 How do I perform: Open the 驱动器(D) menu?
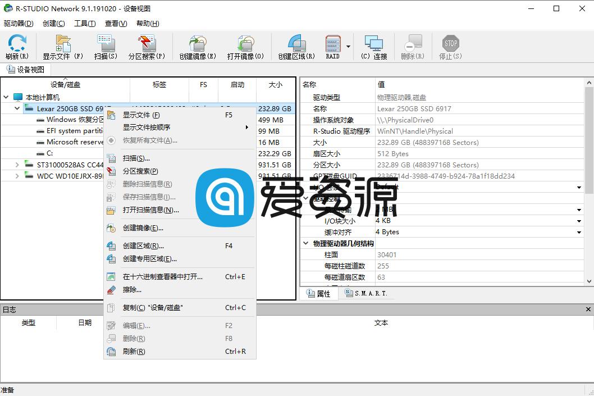point(19,24)
